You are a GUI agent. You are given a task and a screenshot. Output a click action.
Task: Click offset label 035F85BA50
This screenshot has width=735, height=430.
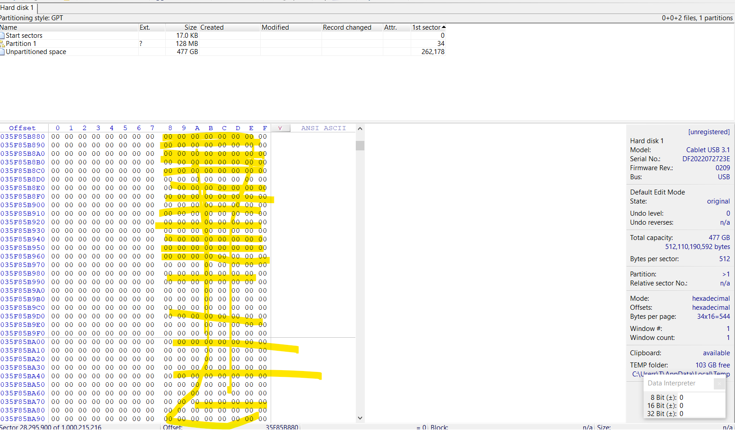coord(23,385)
